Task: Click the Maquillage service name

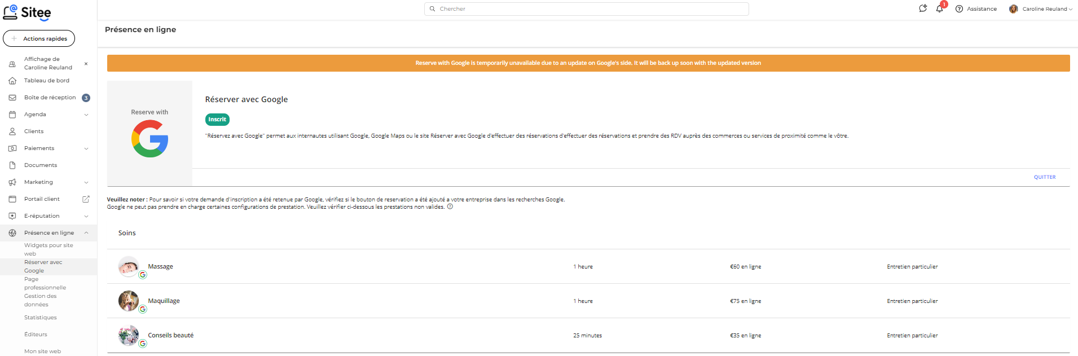Action: 164,301
